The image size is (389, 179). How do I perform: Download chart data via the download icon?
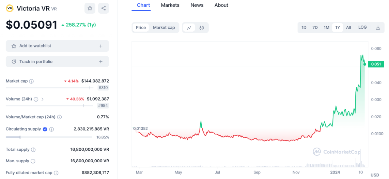(378, 28)
